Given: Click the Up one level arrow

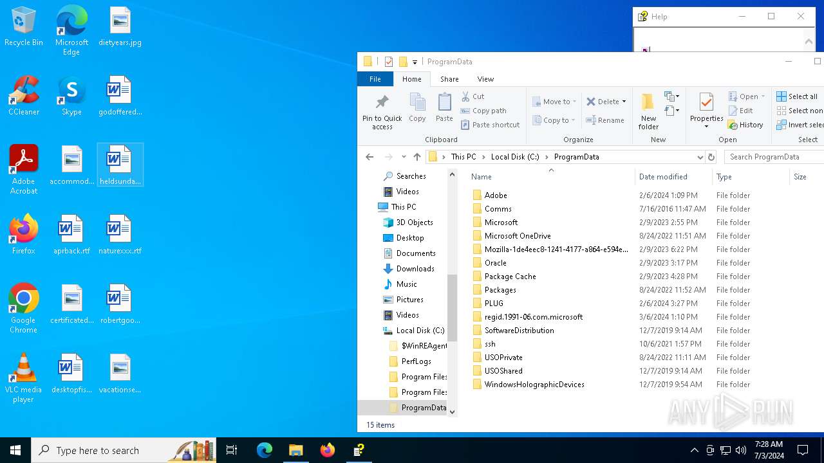Looking at the screenshot, I should pos(417,157).
